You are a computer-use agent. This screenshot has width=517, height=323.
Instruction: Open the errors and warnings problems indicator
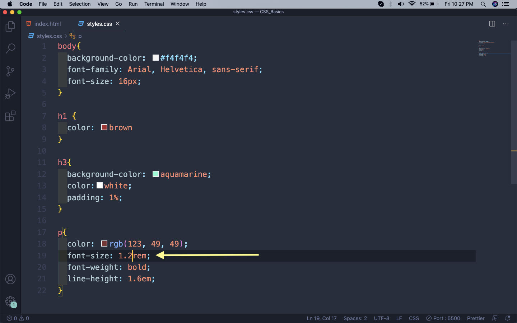click(18, 318)
